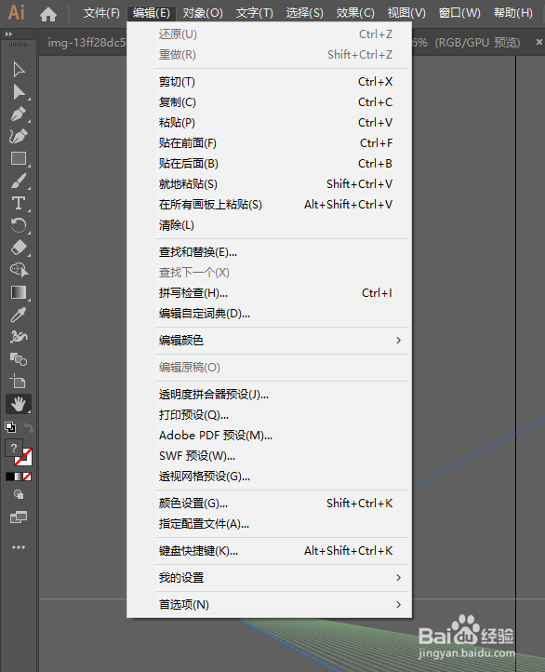Set fill mode to None

(27, 477)
